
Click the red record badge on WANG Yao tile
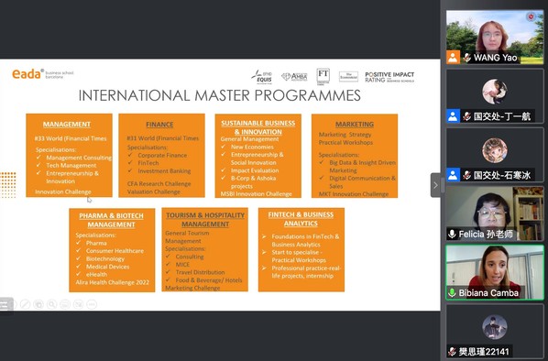532,16
